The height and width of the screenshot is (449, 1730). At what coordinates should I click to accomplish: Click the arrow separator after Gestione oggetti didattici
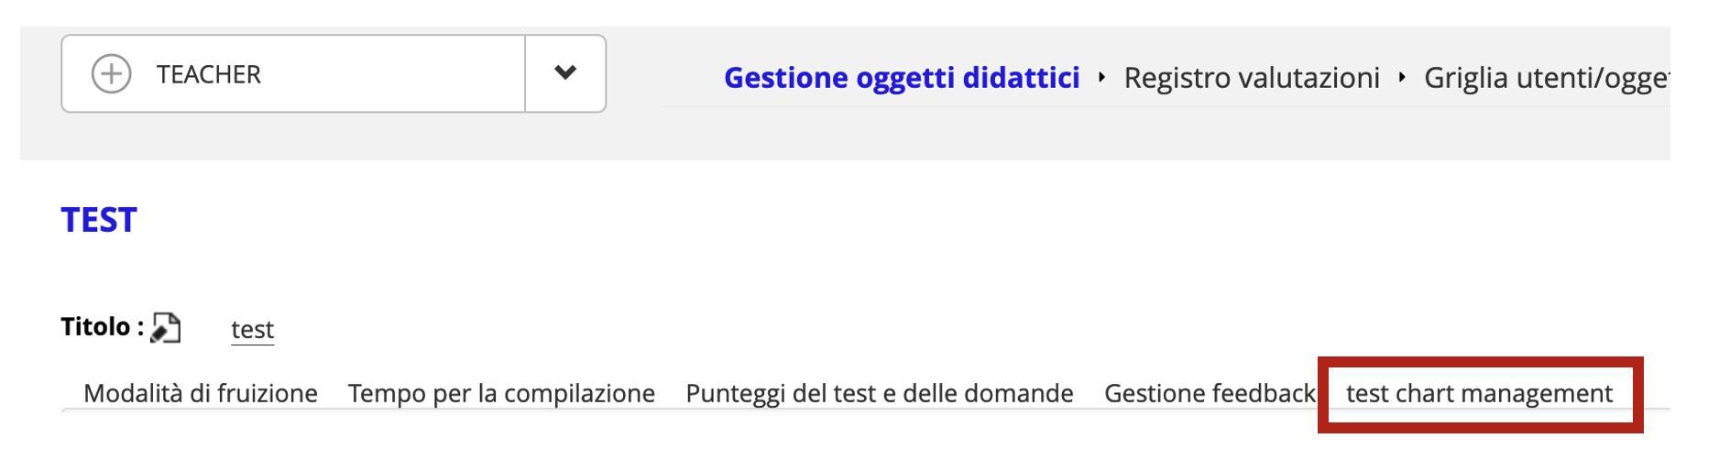click(1101, 78)
